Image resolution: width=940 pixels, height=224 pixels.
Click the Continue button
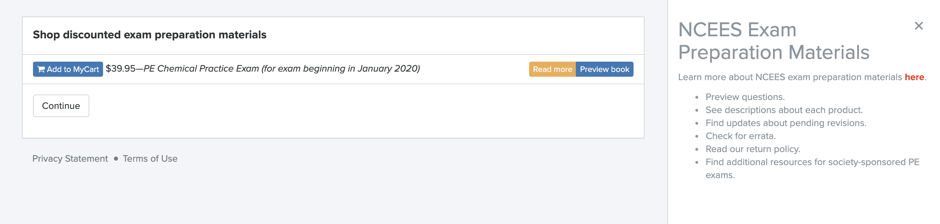click(61, 106)
